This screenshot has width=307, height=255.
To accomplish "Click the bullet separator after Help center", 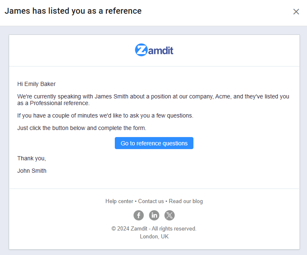I will [136, 201].
